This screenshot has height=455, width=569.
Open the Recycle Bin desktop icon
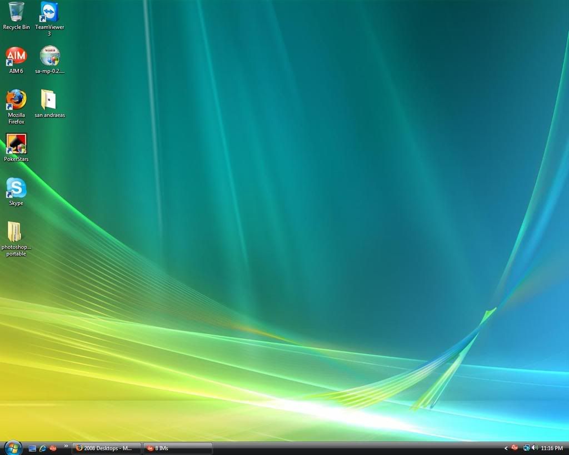pos(16,12)
